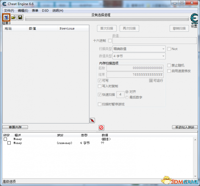Viewport: 200px width, 186px height.
Task: Open the 编辑(E) menu
Action: [x=23, y=11]
